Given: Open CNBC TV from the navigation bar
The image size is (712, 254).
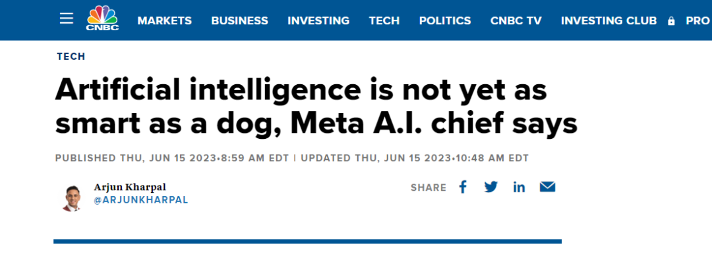Looking at the screenshot, I should coord(516,21).
